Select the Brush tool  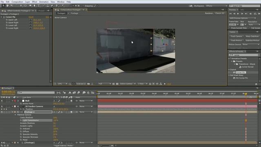pos(44,6)
